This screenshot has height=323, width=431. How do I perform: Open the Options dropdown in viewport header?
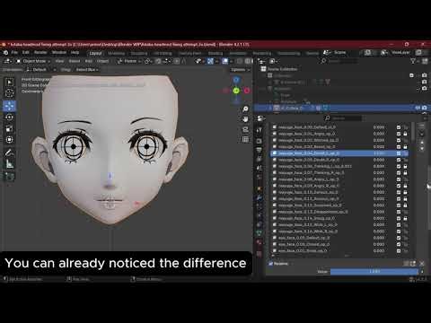241,70
